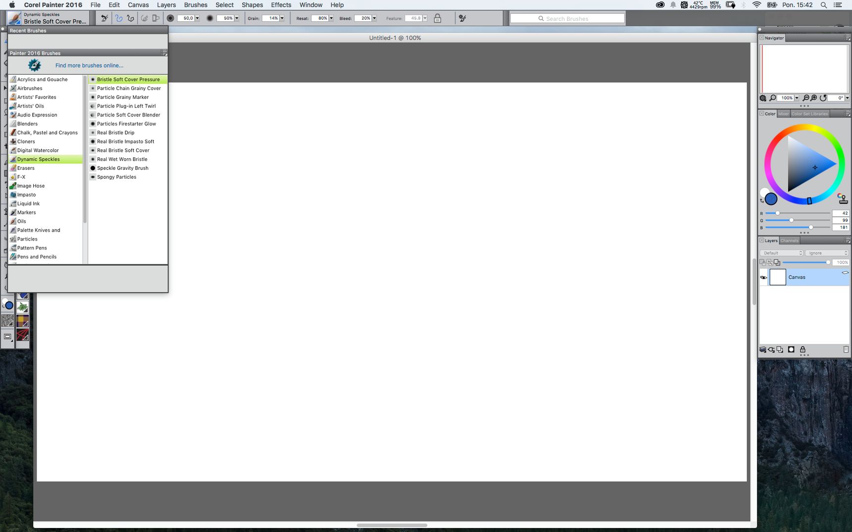
Task: Close the Layers panel
Action: [x=762, y=241]
